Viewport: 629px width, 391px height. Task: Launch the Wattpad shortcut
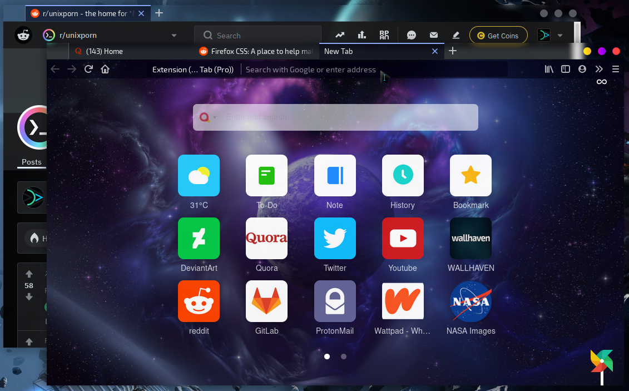tap(402, 301)
